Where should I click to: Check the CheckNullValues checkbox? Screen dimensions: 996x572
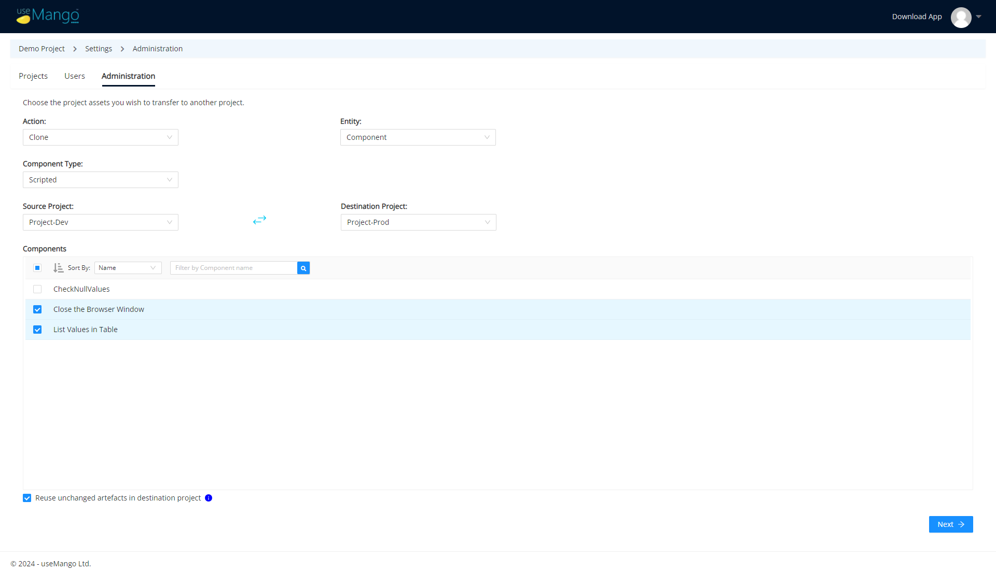point(37,289)
